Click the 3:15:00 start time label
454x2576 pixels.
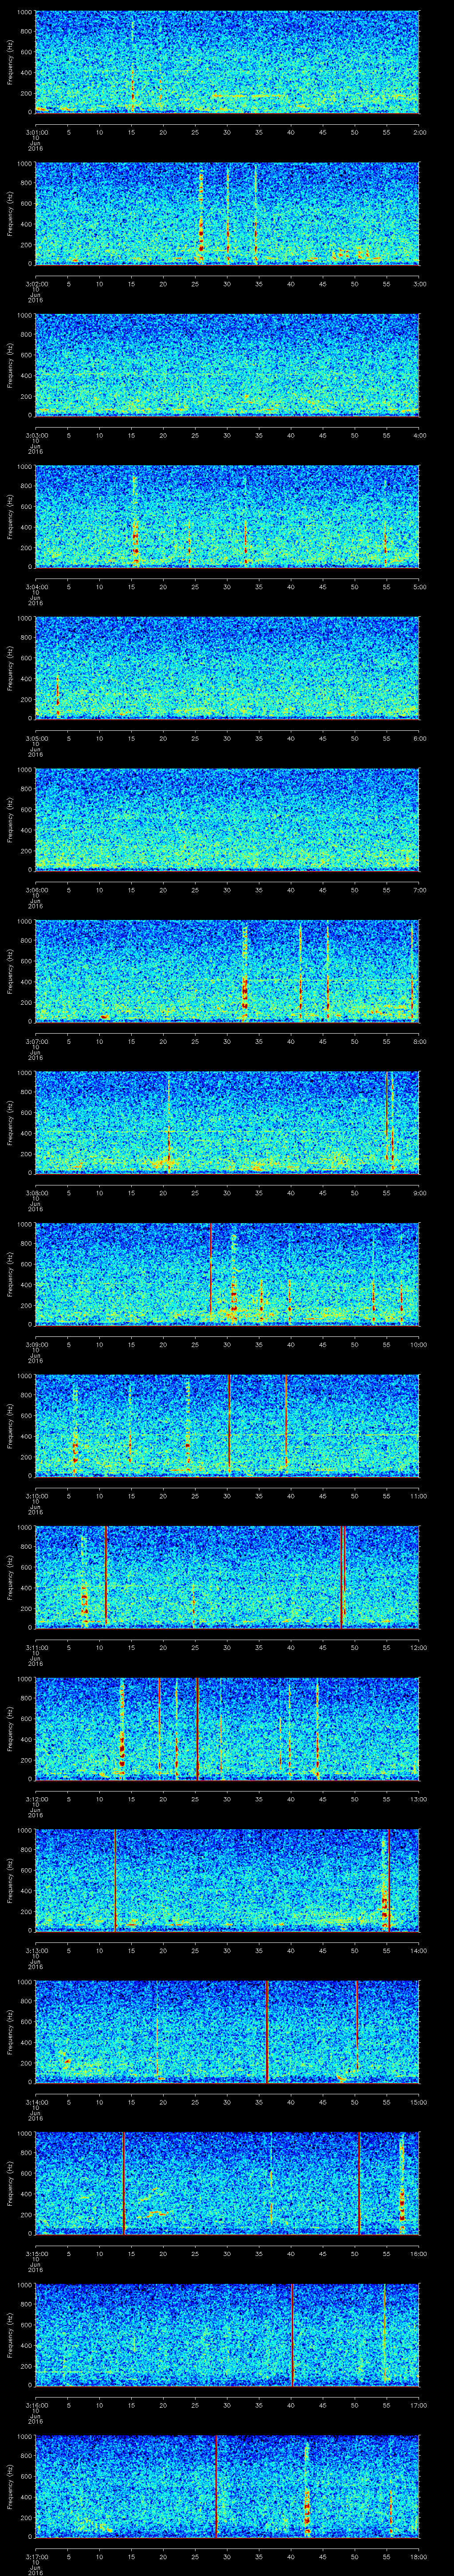click(x=36, y=2254)
